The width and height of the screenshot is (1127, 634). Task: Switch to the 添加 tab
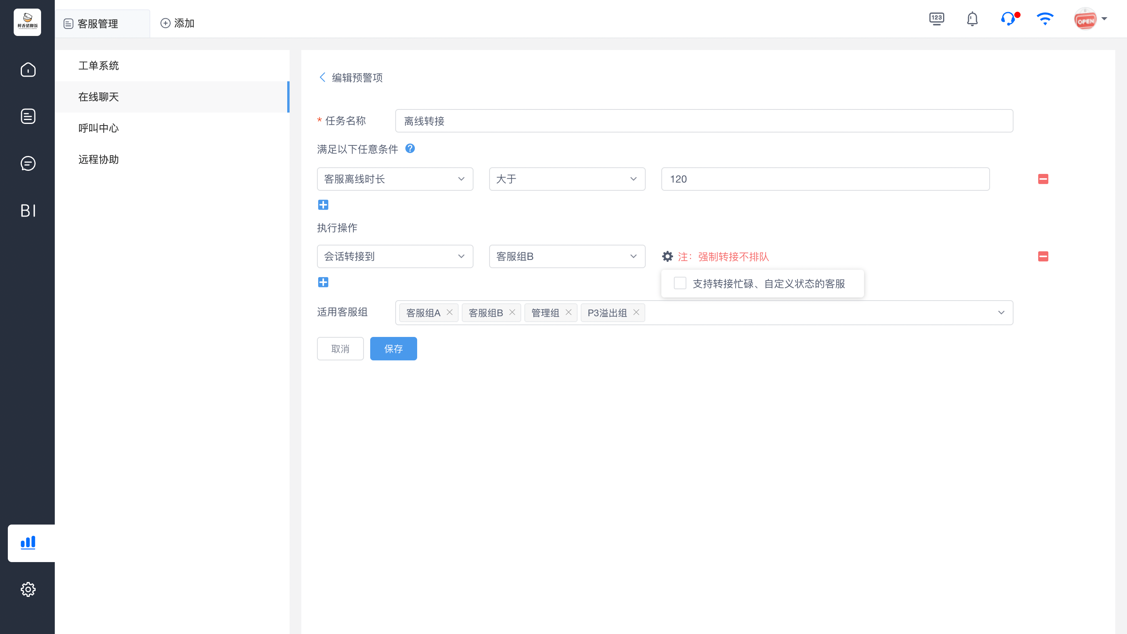177,23
